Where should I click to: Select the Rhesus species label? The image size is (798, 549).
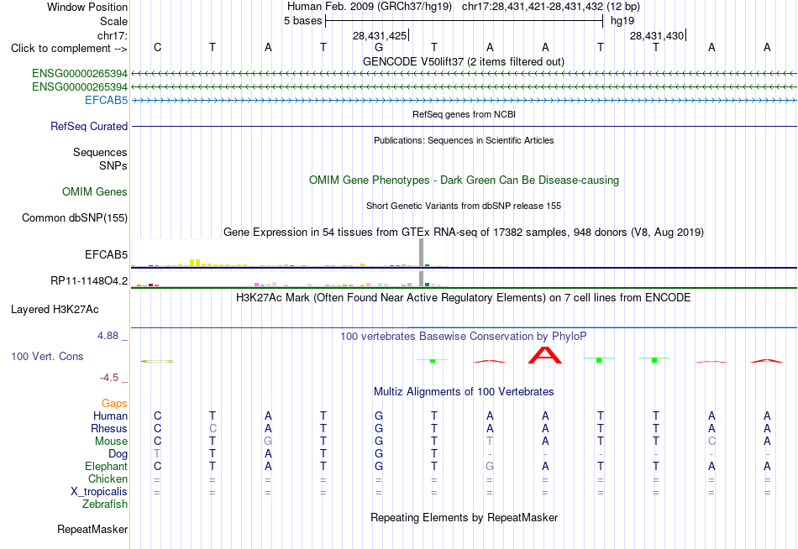tap(109, 428)
